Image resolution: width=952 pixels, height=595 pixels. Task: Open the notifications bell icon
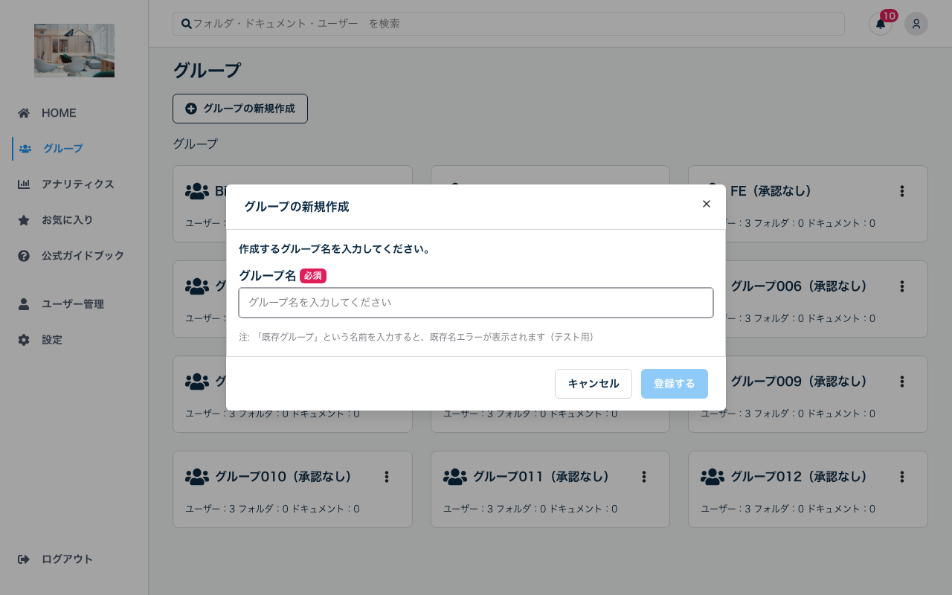[x=880, y=24]
